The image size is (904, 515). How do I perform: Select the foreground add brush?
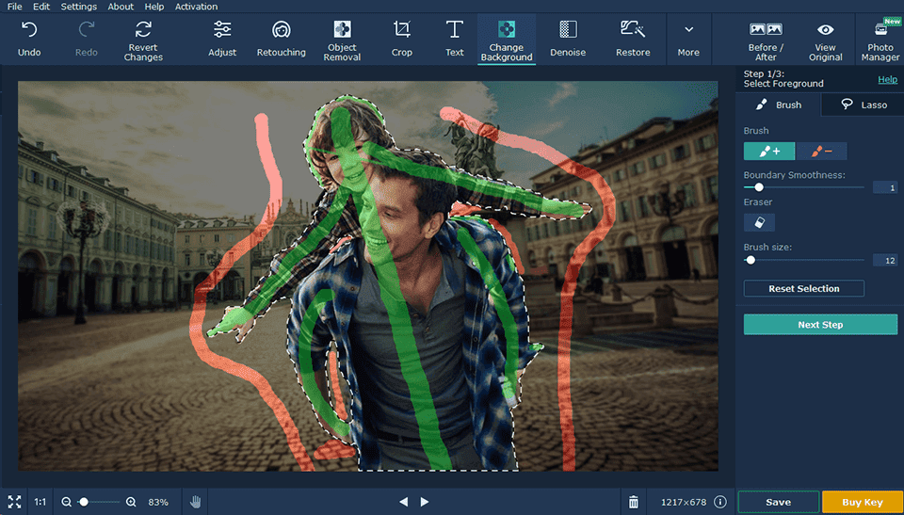pyautogui.click(x=769, y=151)
